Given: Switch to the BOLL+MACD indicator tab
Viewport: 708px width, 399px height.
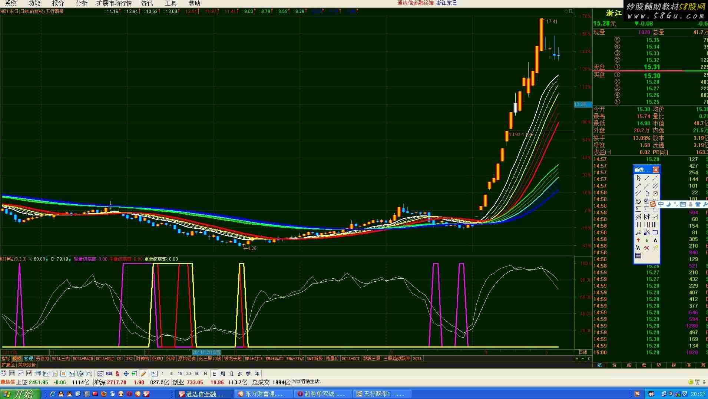Looking at the screenshot, I should coord(83,358).
